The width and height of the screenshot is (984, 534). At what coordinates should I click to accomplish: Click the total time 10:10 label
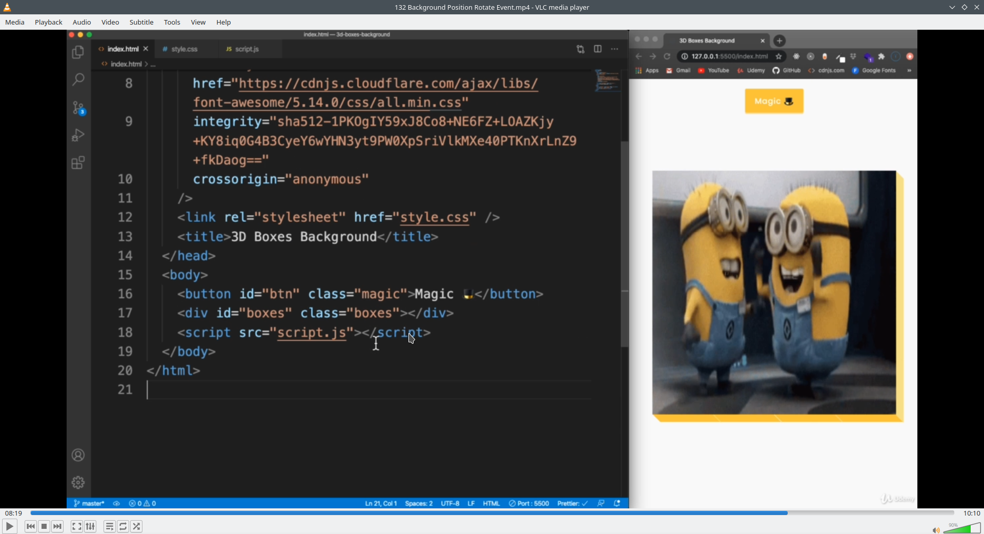pos(972,513)
